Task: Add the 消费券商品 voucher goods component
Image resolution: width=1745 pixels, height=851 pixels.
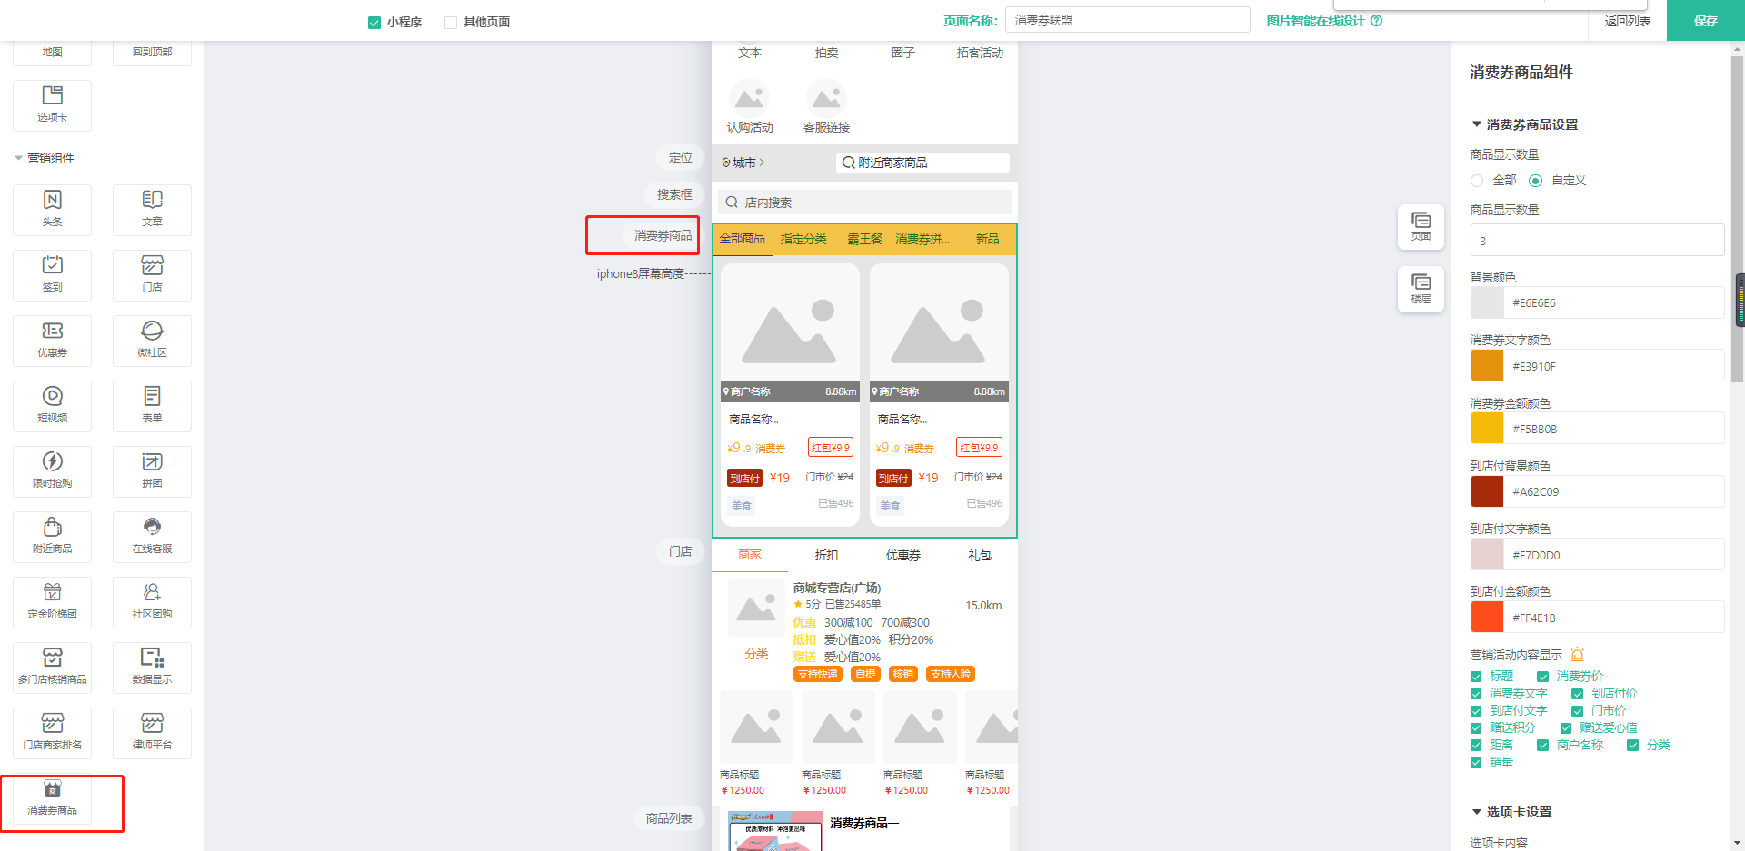Action: pyautogui.click(x=53, y=798)
